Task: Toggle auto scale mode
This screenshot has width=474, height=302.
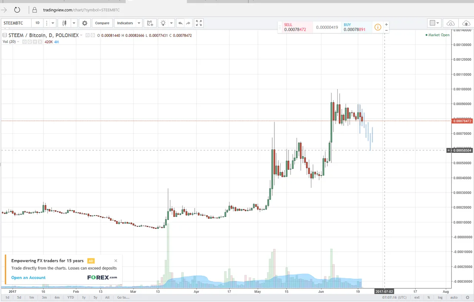Action: tap(454, 297)
